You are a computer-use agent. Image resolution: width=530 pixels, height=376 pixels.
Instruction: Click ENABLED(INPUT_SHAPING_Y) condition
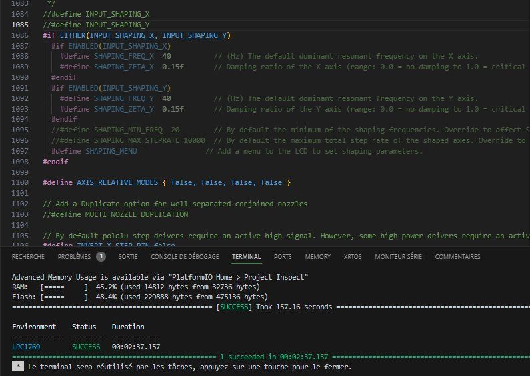[119, 88]
